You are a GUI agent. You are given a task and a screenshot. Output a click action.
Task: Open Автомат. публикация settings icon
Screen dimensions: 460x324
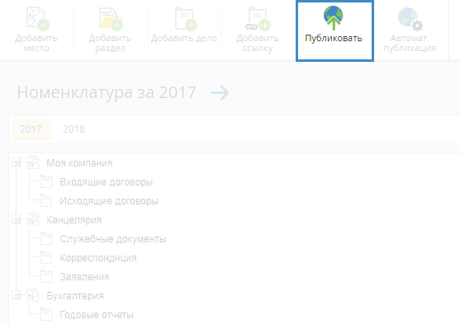(410, 19)
